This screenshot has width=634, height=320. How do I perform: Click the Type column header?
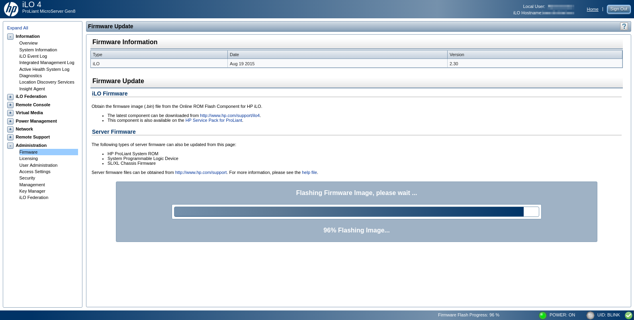tap(159, 55)
